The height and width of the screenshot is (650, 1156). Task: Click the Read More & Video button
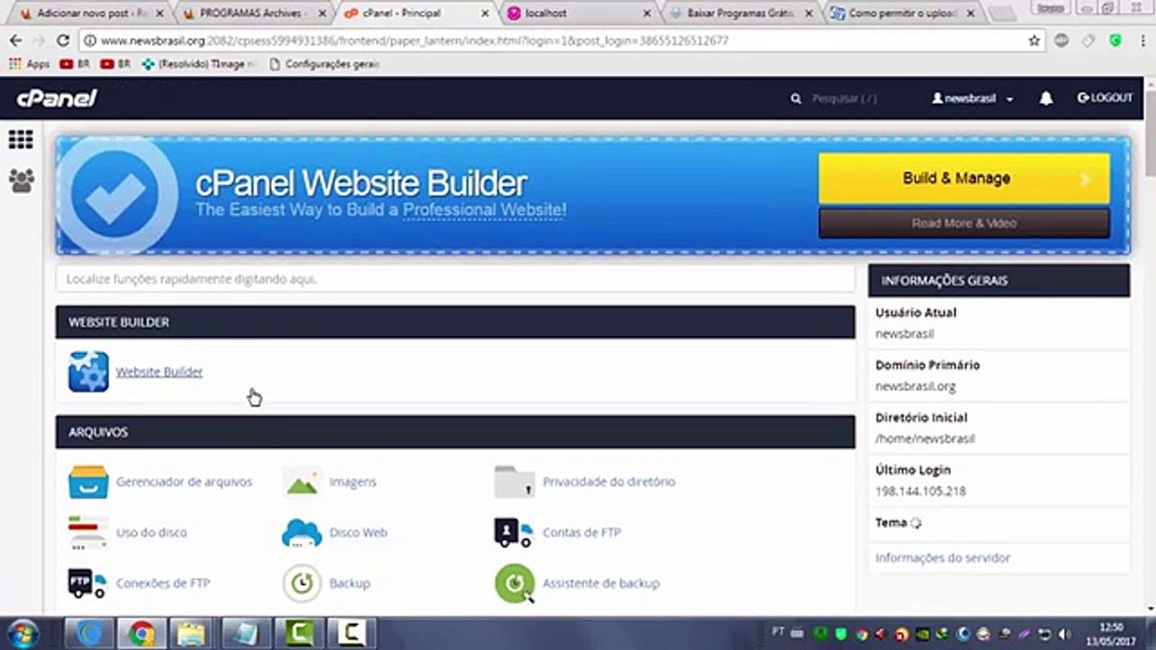(964, 223)
